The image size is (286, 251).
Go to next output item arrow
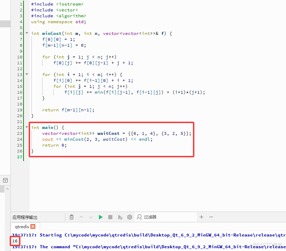tap(91, 217)
